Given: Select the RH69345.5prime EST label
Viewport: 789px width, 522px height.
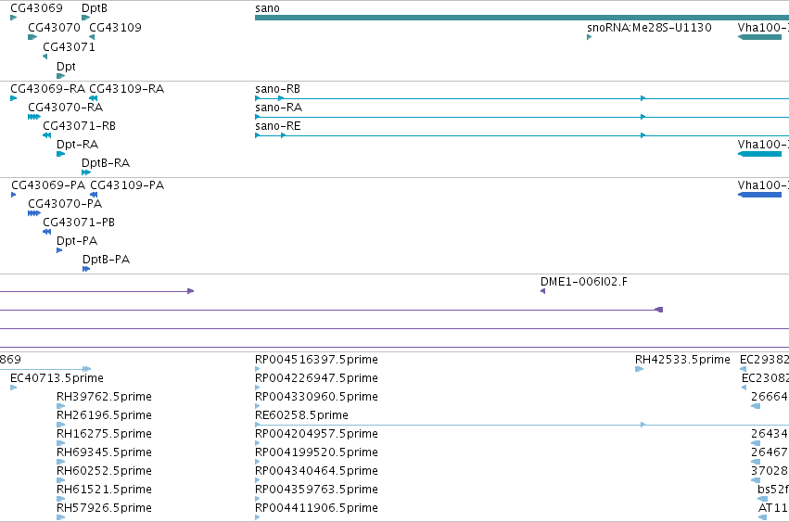Looking at the screenshot, I should [104, 452].
